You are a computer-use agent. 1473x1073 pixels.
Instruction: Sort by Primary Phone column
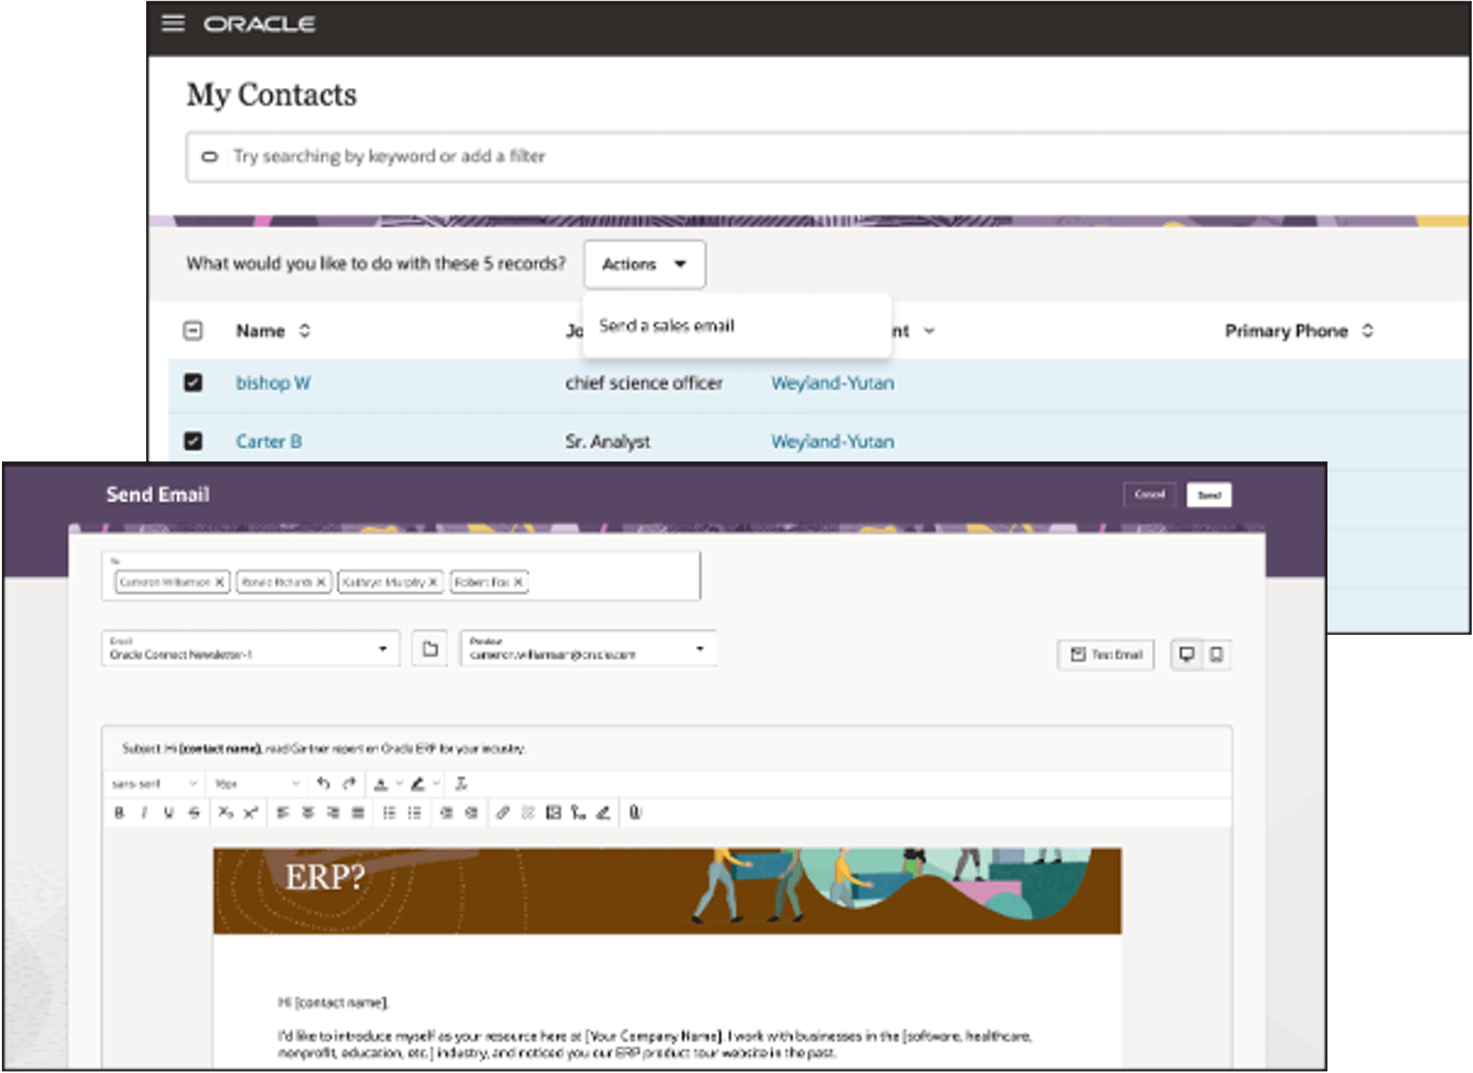click(x=1367, y=331)
